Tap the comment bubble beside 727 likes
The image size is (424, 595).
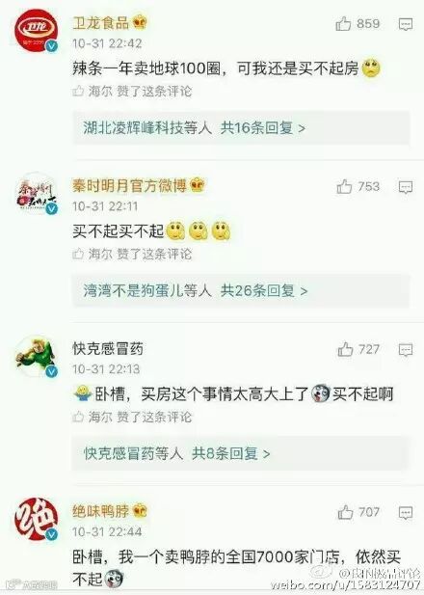click(x=406, y=350)
